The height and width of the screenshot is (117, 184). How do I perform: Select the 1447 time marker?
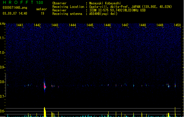tap(125, 25)
